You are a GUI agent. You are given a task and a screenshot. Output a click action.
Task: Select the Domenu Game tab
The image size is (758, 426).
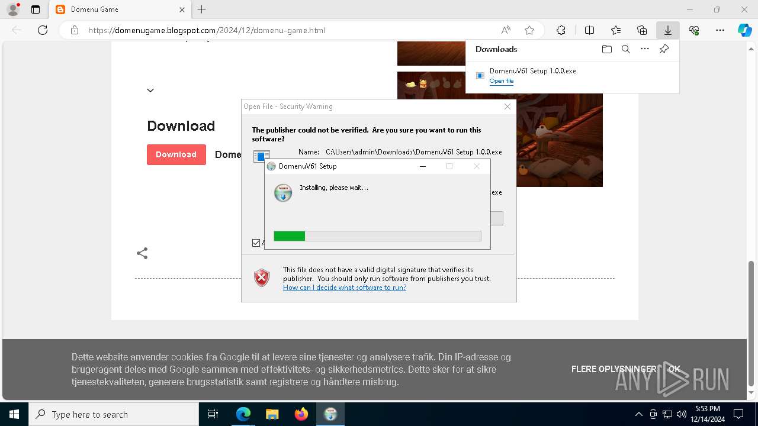[x=121, y=9]
